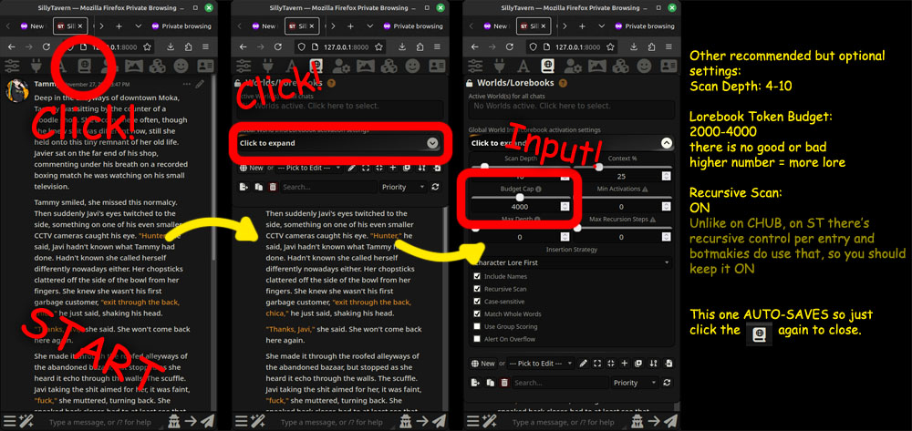
Task: Click collapse-all entries icon in right window toolbar
Action: tap(611, 363)
